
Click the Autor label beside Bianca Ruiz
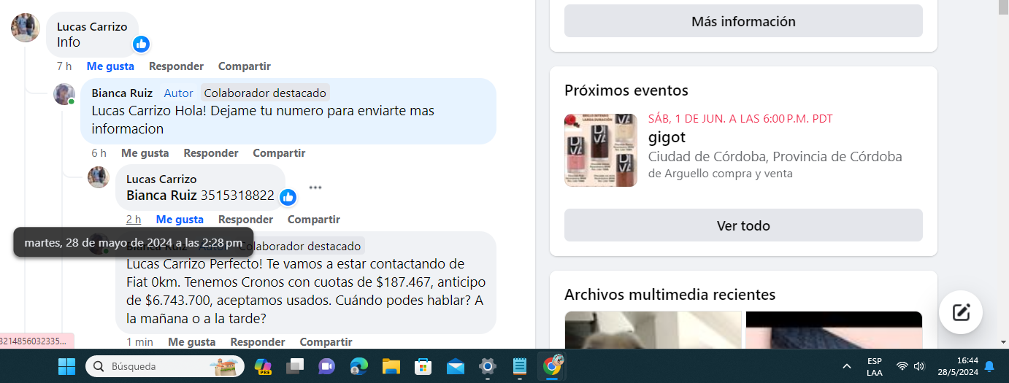[x=178, y=93]
